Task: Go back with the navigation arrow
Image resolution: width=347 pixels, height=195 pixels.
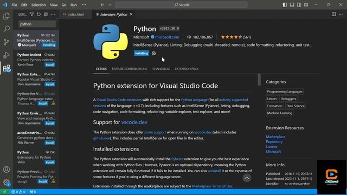Action: [102, 5]
